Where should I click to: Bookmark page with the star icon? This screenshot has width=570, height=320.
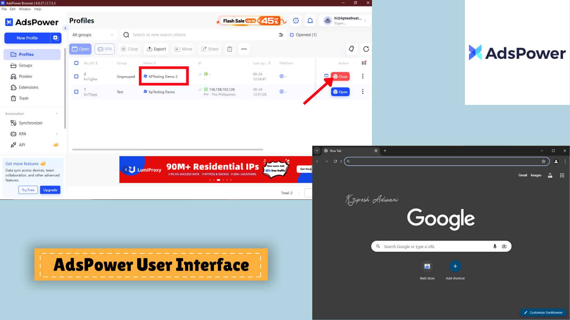[543, 161]
